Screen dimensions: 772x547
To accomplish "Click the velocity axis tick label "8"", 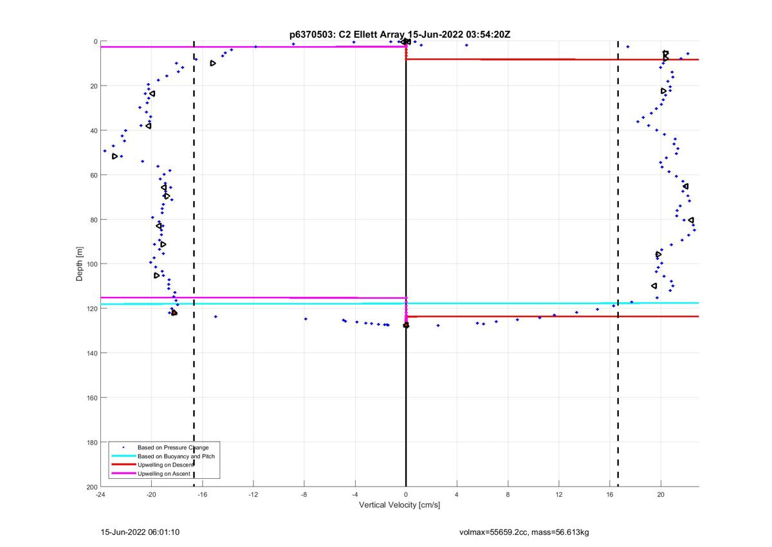I will (508, 495).
